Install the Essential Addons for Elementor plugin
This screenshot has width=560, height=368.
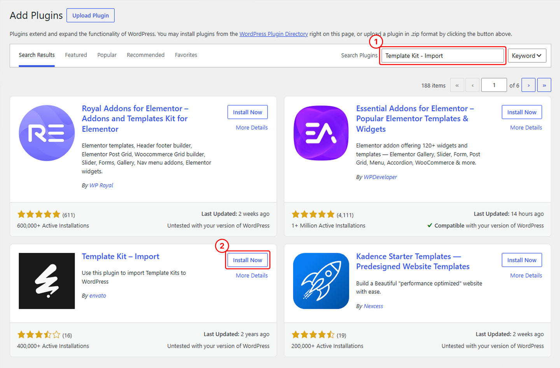[x=522, y=112]
